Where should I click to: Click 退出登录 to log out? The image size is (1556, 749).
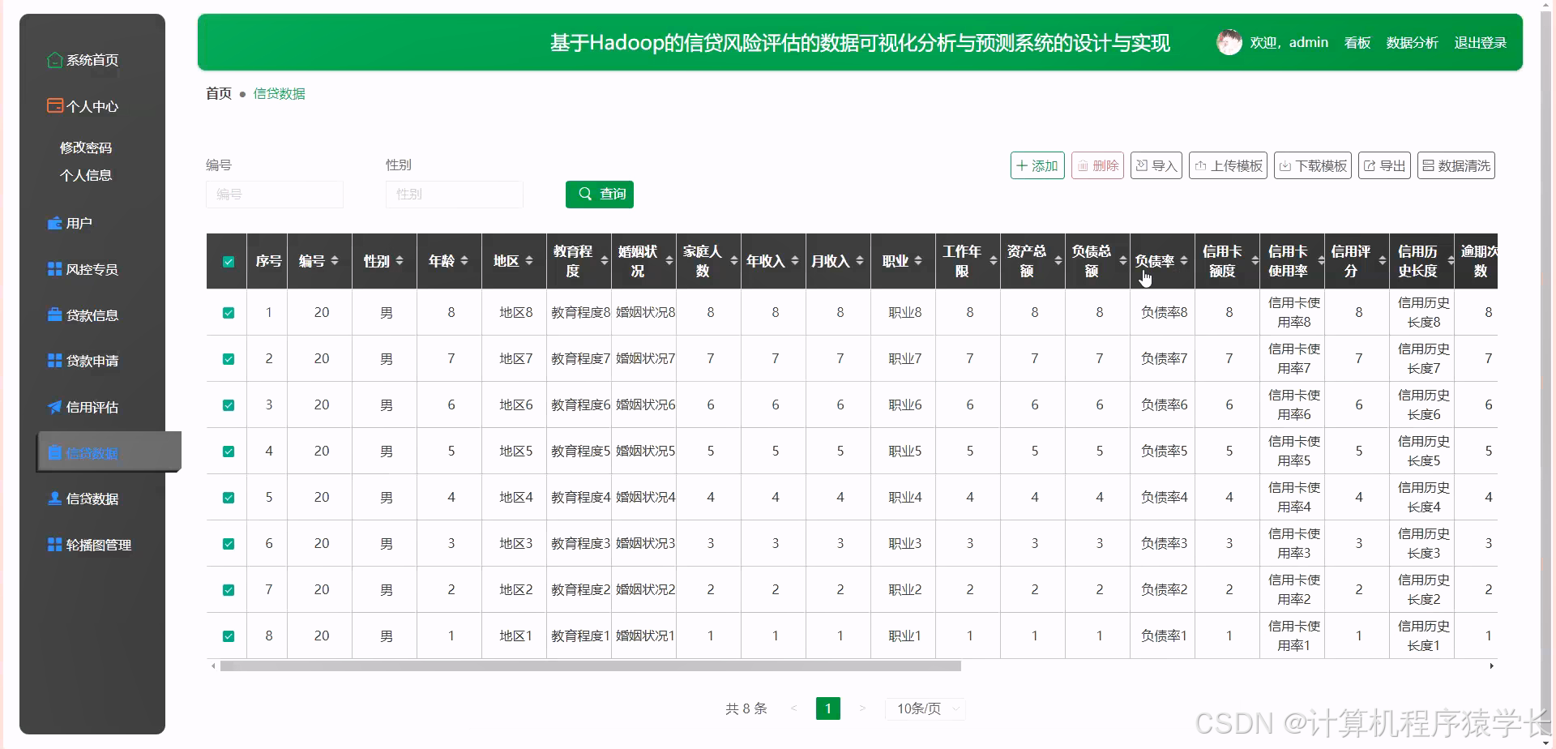[x=1481, y=42]
